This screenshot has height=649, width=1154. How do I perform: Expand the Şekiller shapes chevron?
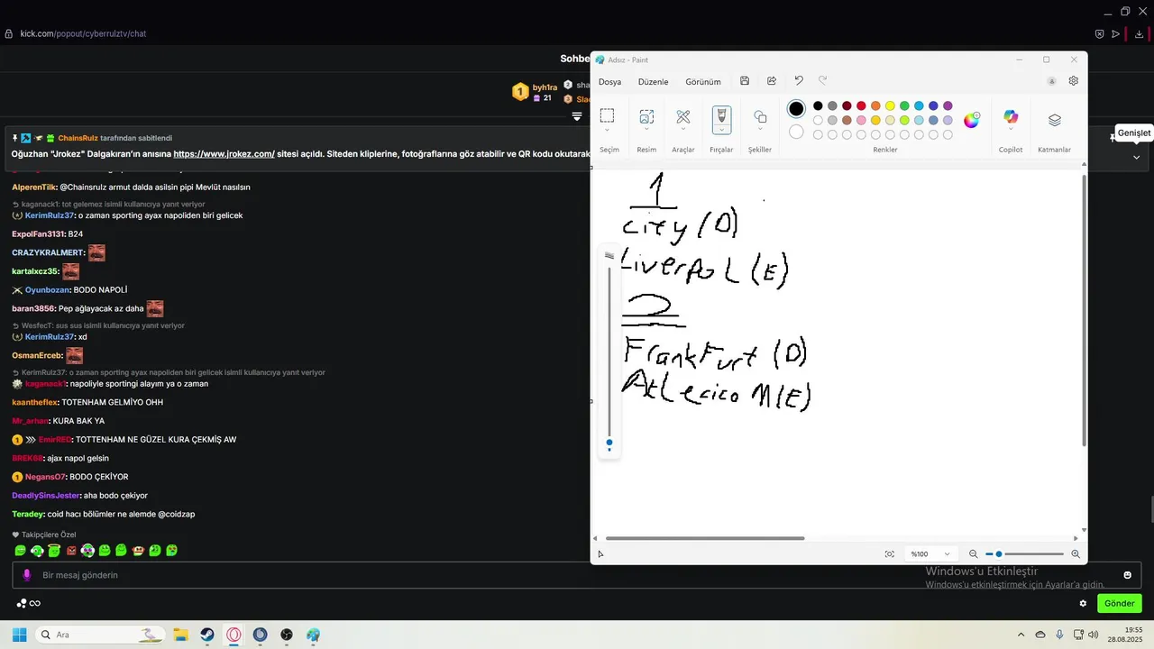tap(760, 131)
